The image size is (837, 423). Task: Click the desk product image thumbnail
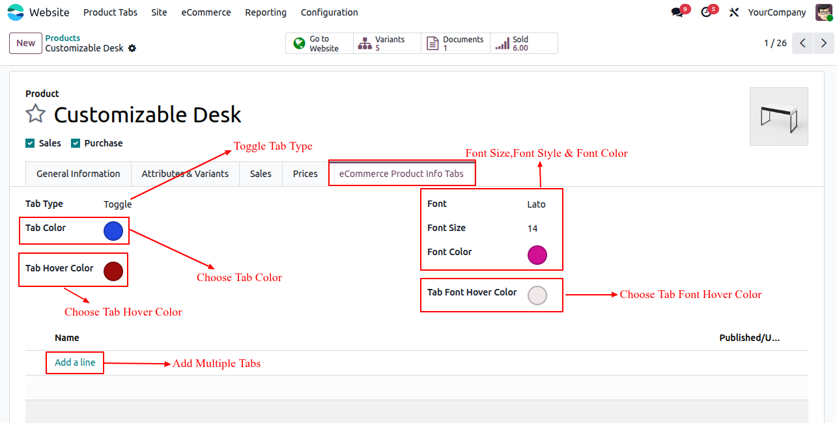point(779,116)
